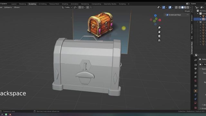Toggle the camera view icon
Viewport: 206px width, 116px height.
click(159, 36)
